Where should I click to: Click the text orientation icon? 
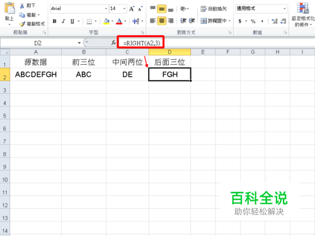coord(183,9)
